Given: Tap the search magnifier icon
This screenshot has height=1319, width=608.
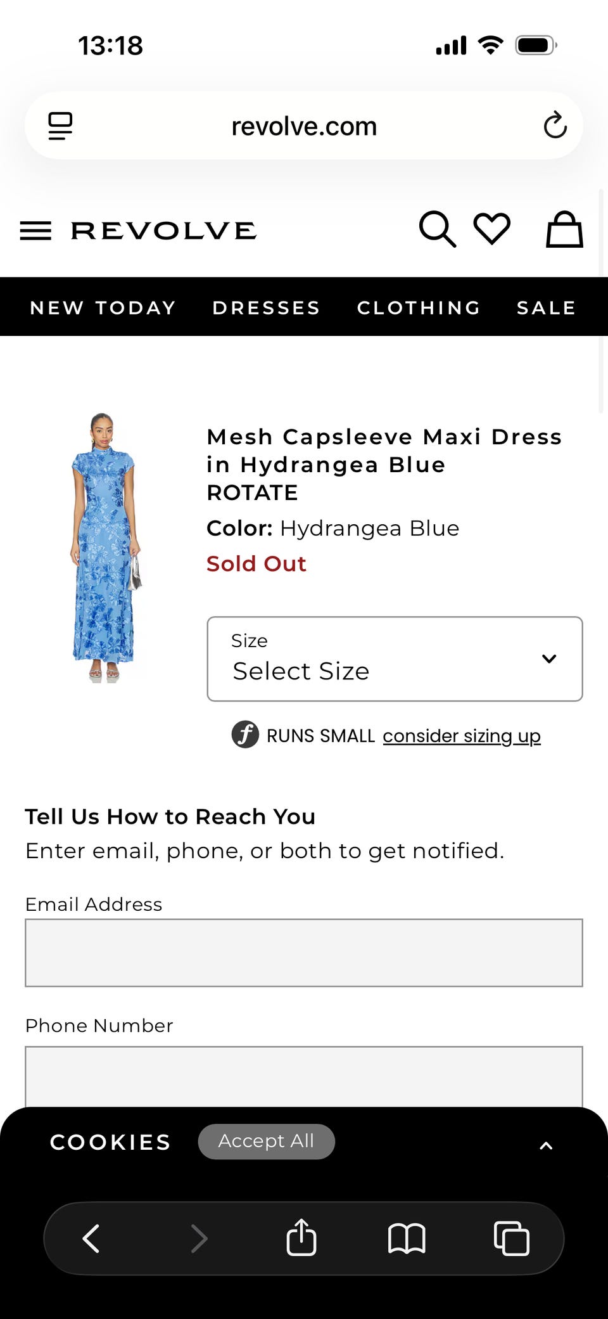Looking at the screenshot, I should coord(437,229).
